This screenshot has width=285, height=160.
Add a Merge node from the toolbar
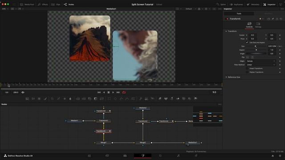click(78, 99)
